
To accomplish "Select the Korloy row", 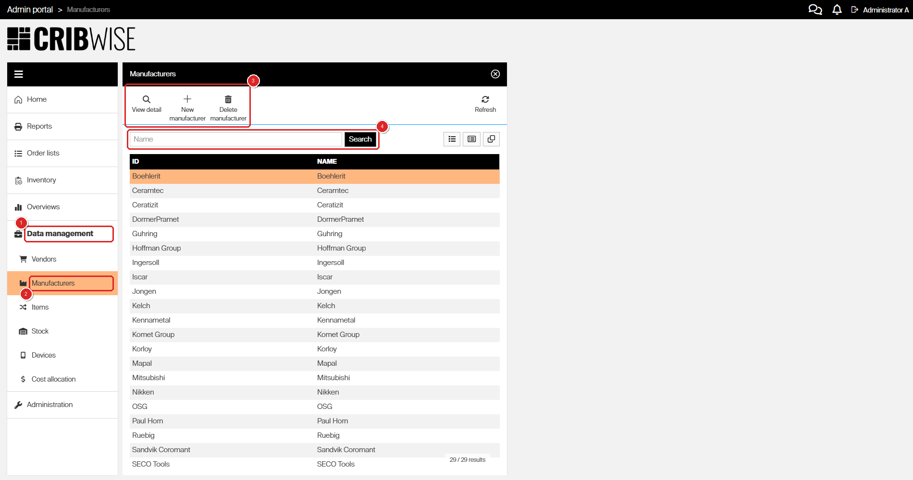I will 315,349.
